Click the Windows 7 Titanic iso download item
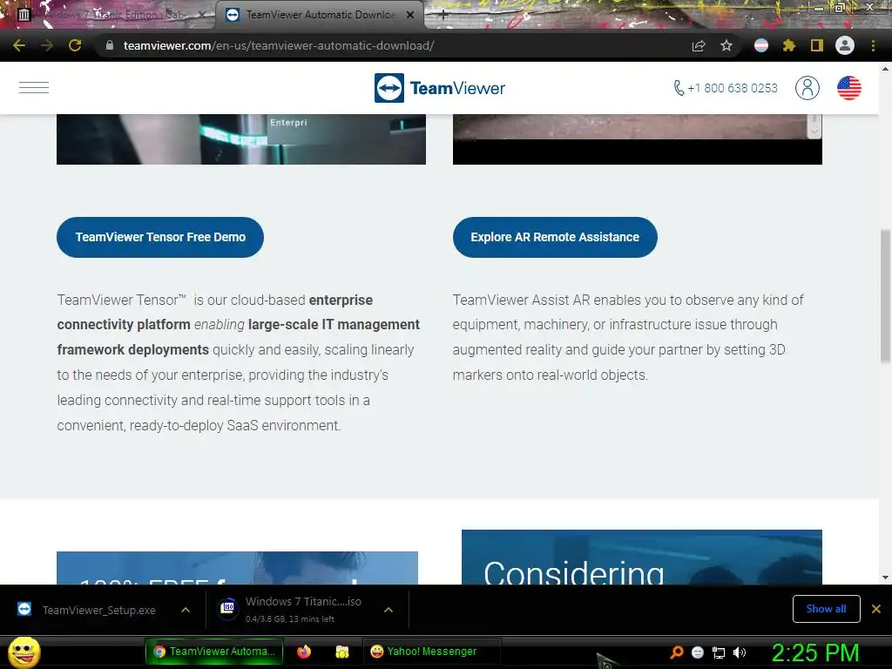 coord(303,601)
